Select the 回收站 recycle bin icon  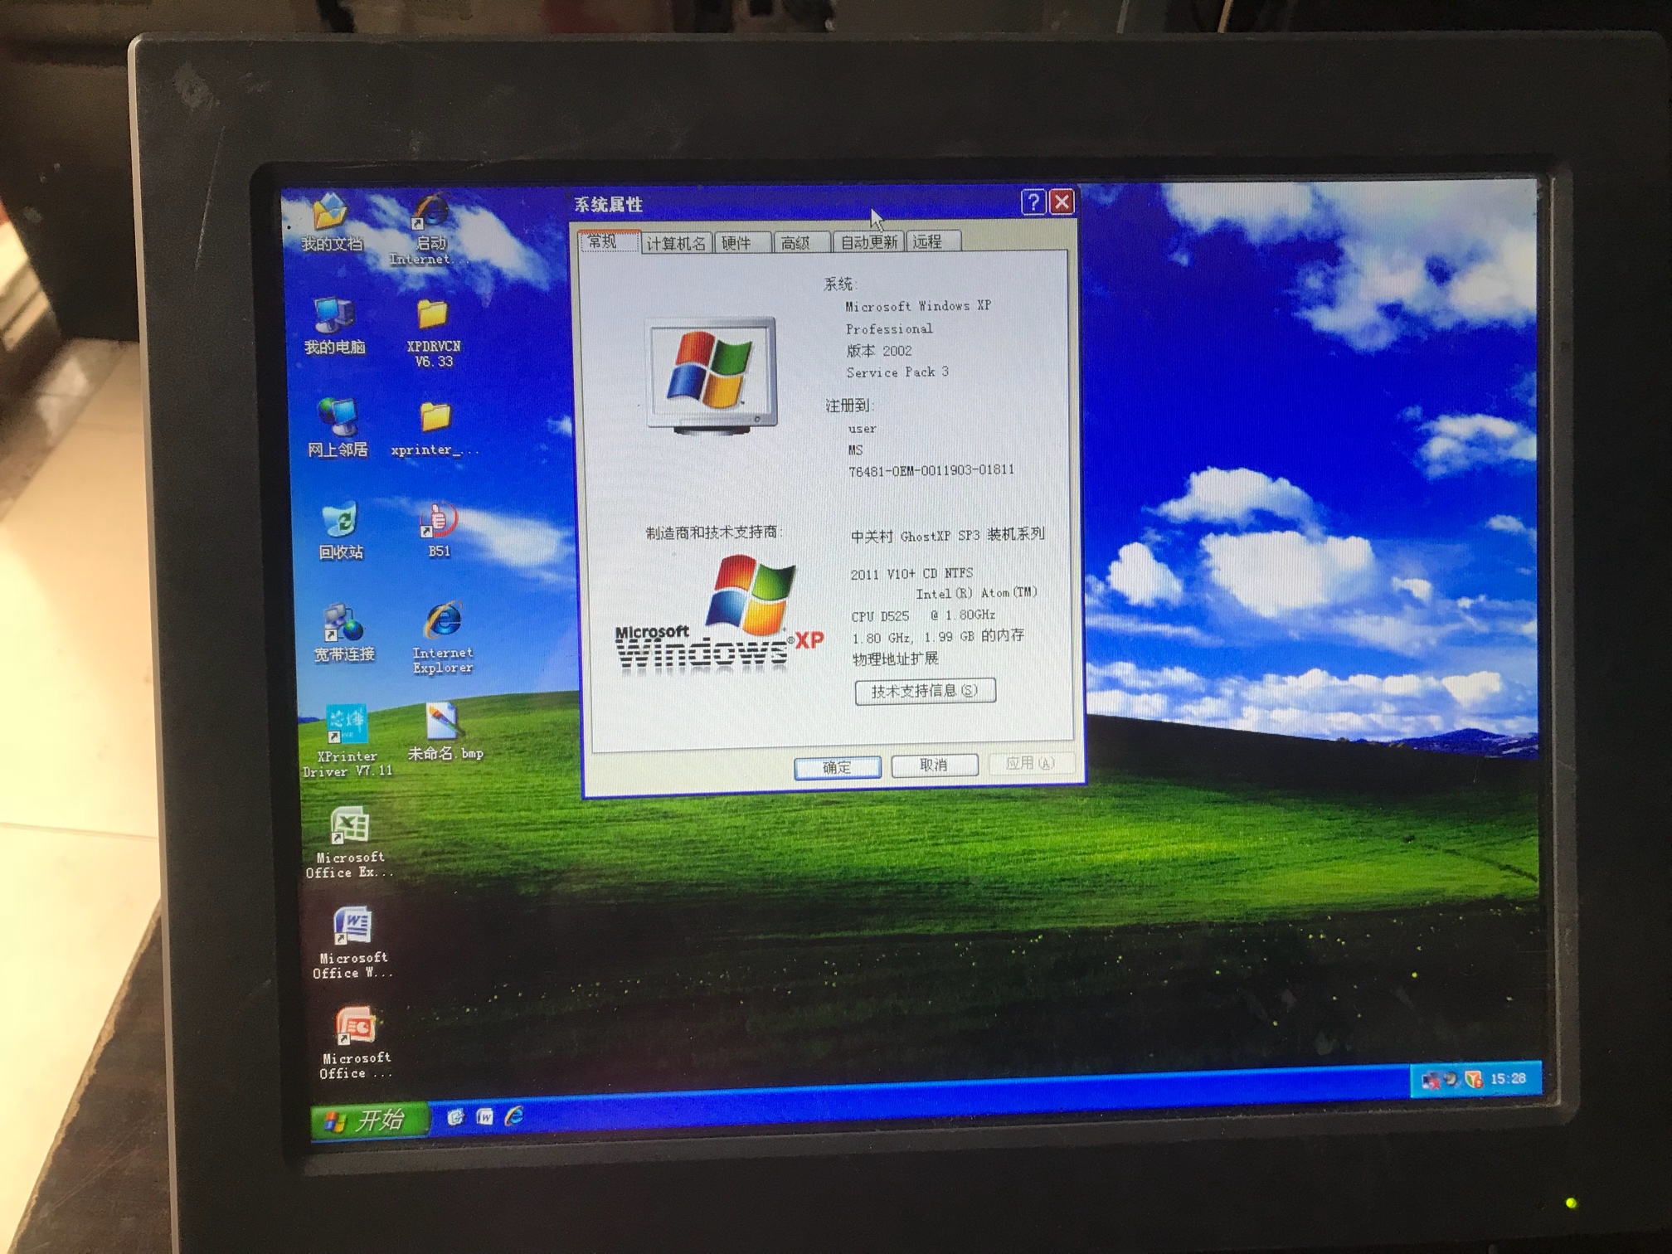point(340,529)
